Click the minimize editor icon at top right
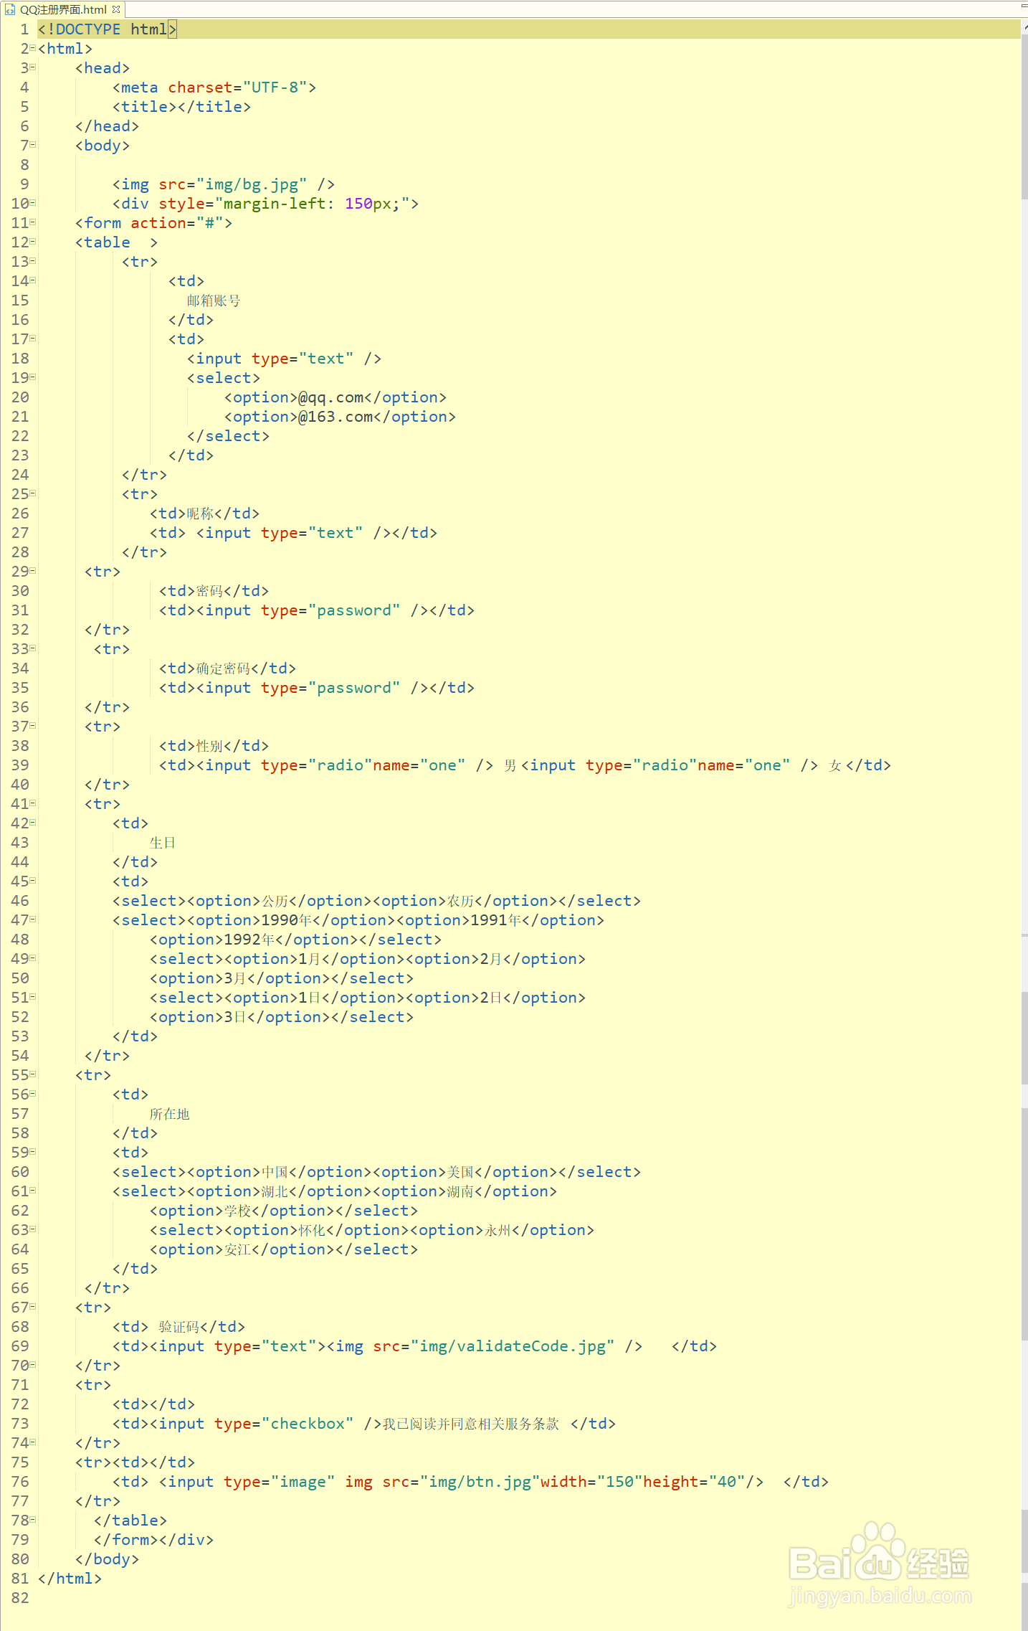The image size is (1028, 1631). (1024, 6)
